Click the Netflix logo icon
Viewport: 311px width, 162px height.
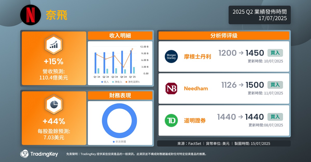tap(31, 15)
